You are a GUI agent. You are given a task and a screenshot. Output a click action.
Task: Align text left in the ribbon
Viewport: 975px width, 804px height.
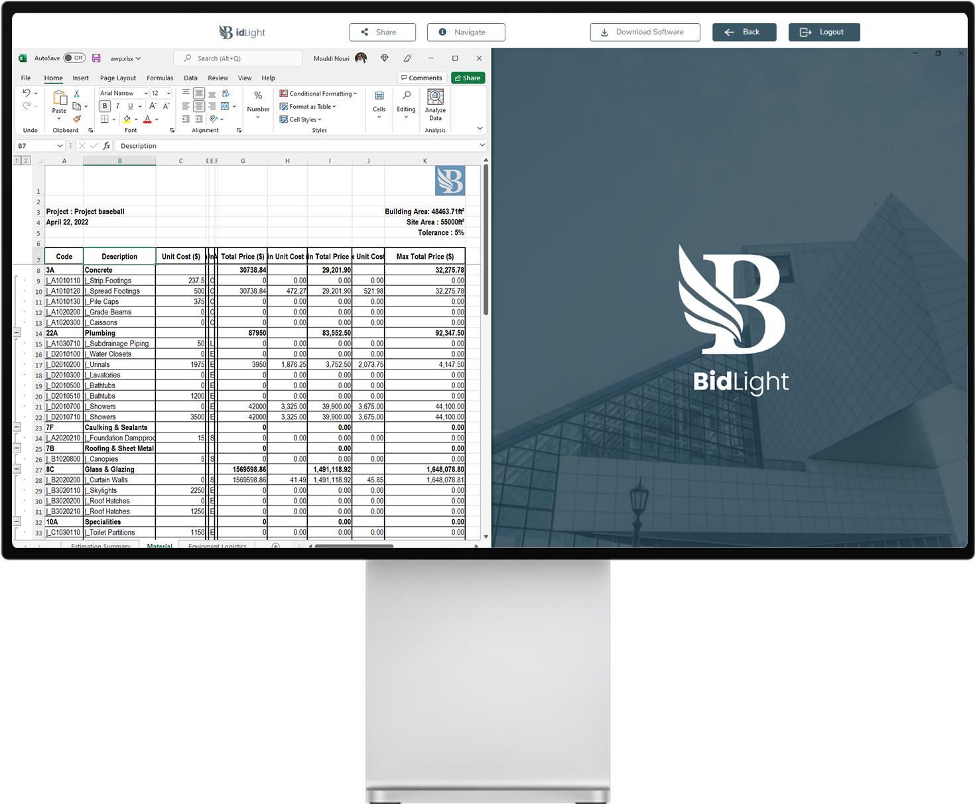coord(186,106)
